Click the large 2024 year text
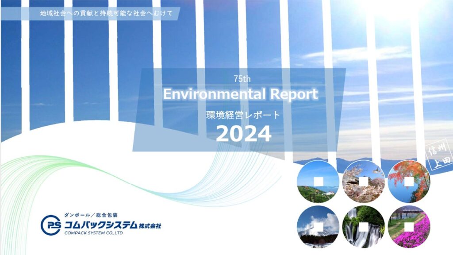Image resolution: width=453 pixels, height=255 pixels. [x=243, y=133]
